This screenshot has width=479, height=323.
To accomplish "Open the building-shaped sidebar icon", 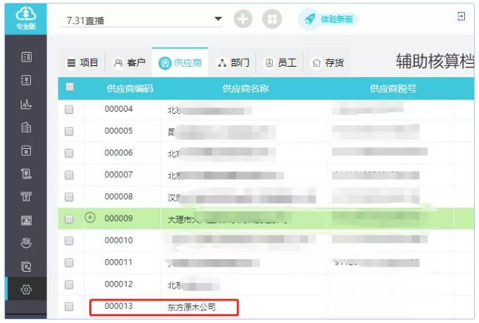I will point(27,128).
